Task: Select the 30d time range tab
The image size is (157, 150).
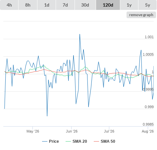Action: pos(85,5)
